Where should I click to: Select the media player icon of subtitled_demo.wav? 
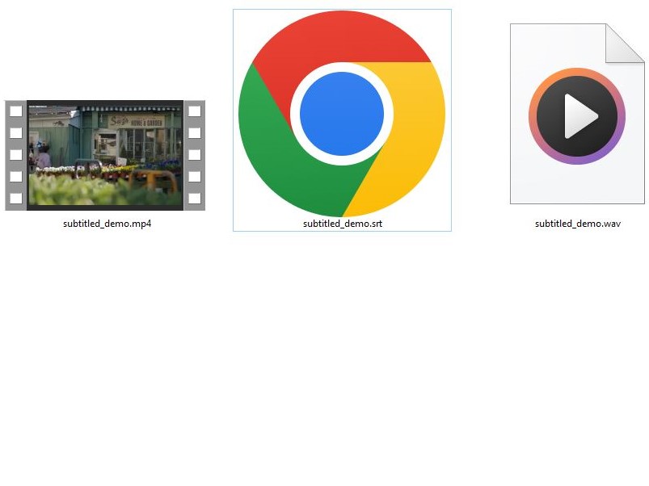577,114
